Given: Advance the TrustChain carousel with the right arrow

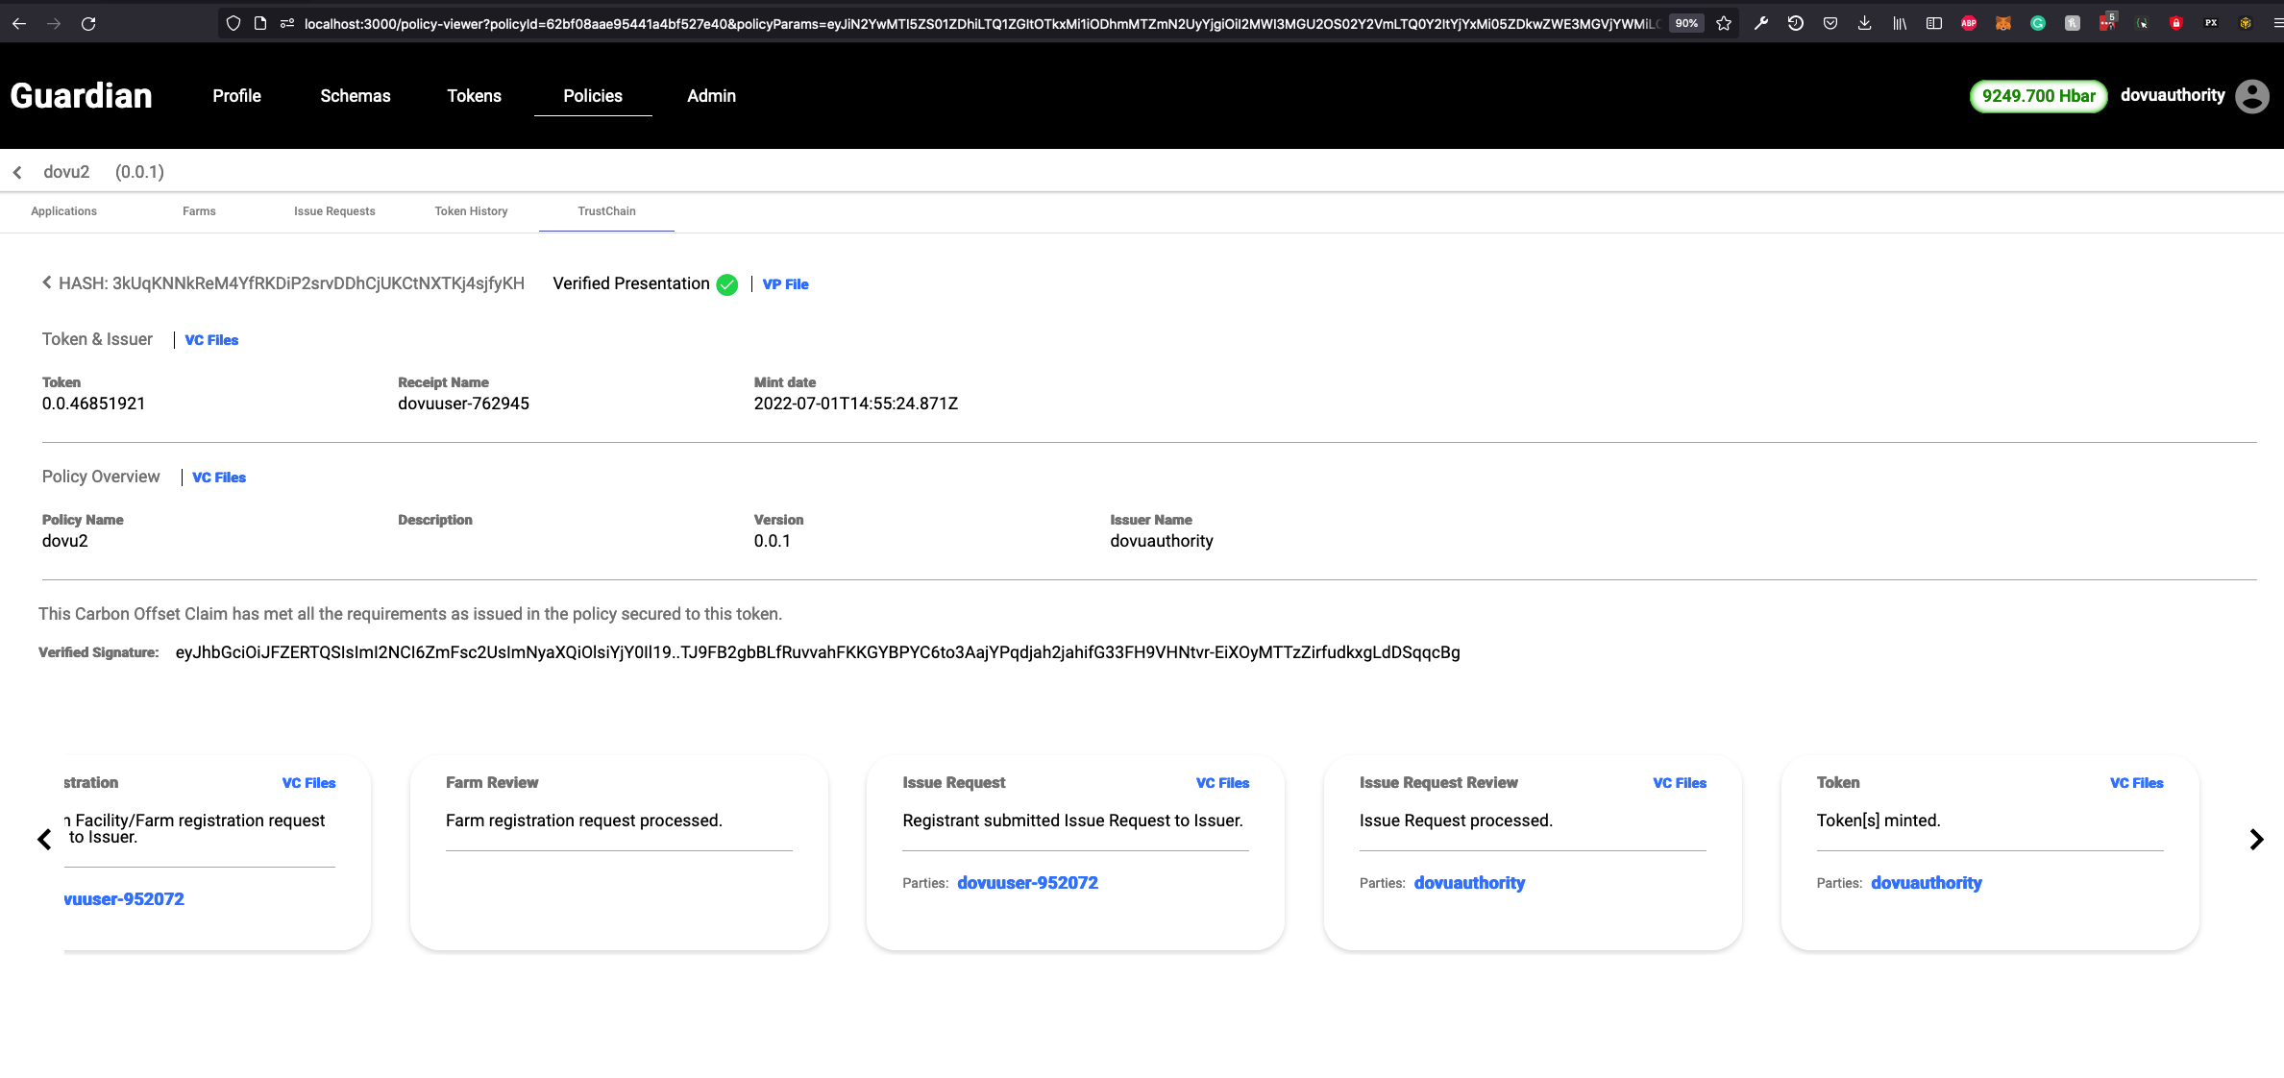Looking at the screenshot, I should pos(2256,839).
